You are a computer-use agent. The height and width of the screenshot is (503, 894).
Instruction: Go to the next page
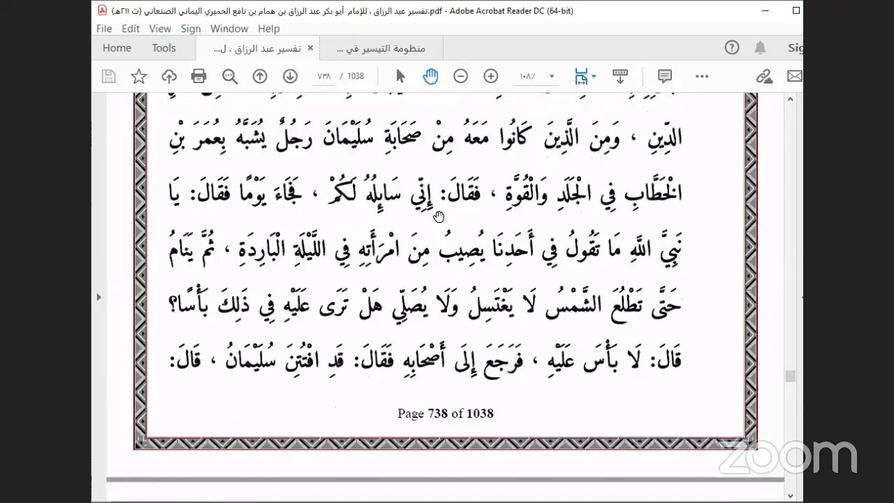pyautogui.click(x=290, y=76)
